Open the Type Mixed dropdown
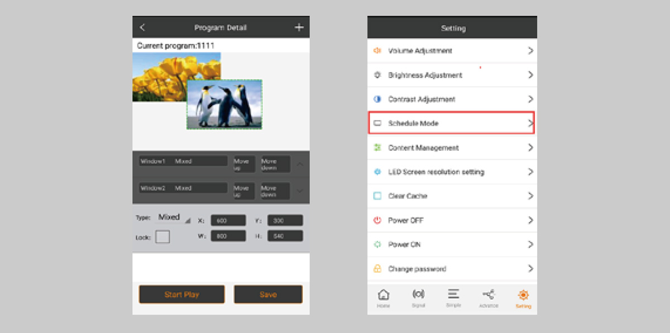Screen dimensions: 670x333 pos(173,218)
